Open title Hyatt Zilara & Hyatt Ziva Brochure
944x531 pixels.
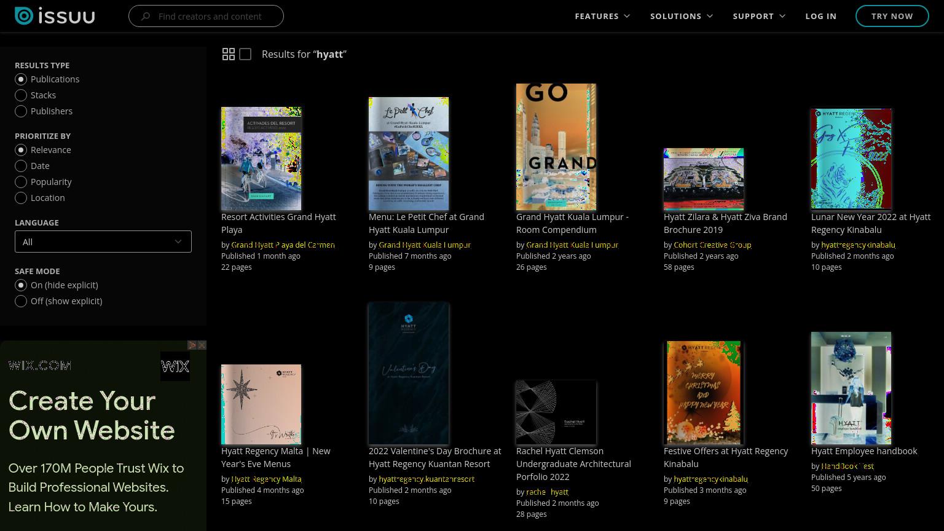[x=725, y=223]
